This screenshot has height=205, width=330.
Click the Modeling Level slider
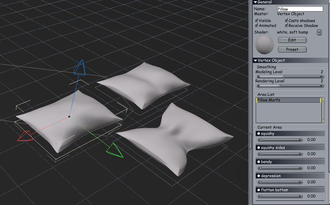[290, 76]
